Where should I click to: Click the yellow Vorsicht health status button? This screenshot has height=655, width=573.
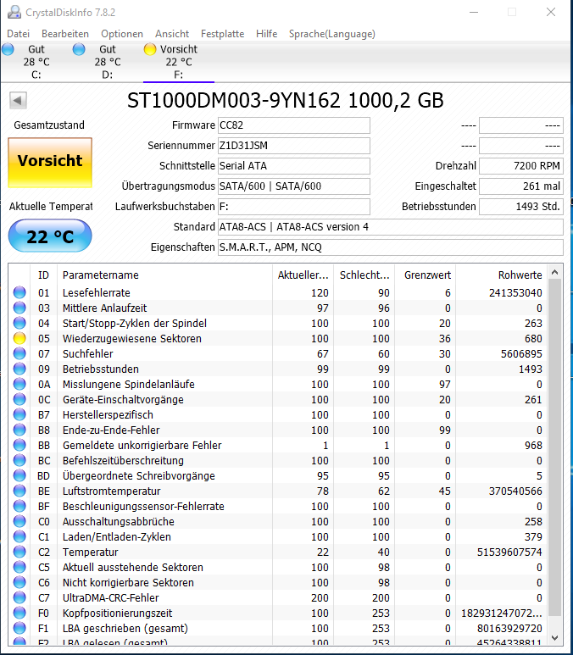click(50, 163)
